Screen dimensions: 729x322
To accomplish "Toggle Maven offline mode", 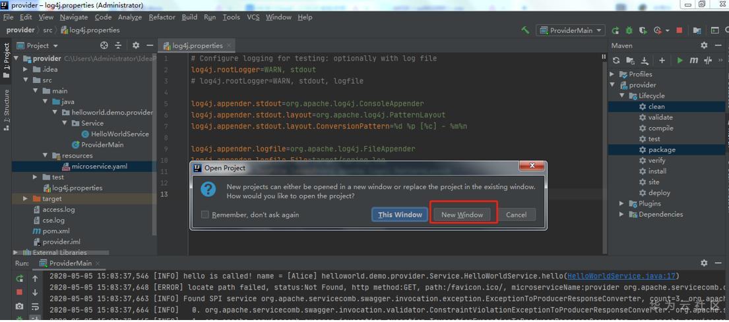I will point(708,61).
